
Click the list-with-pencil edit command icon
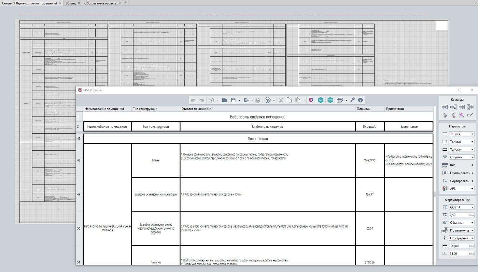pos(445,115)
